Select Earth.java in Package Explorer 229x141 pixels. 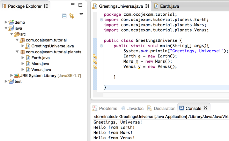[x=40, y=58]
